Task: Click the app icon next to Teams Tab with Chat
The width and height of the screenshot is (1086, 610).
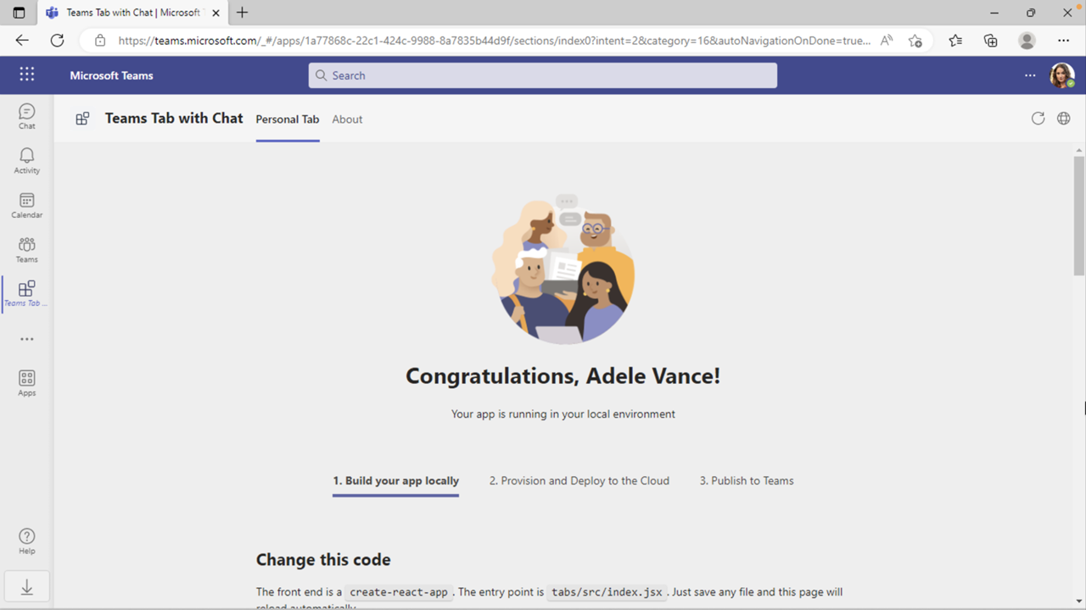Action: 82,119
